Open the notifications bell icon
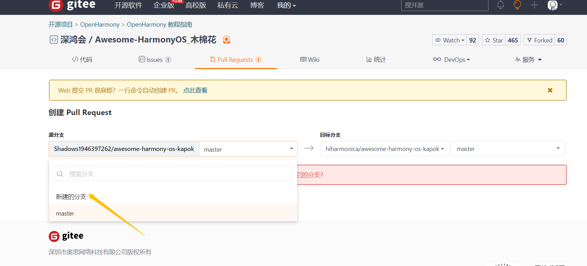Screen dimensions: 587x266 tap(500, 5)
